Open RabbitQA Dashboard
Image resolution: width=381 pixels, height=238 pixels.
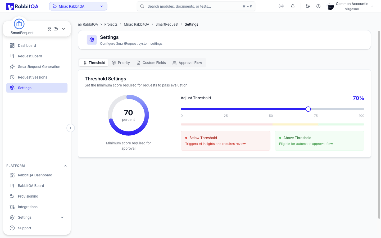tap(37, 175)
